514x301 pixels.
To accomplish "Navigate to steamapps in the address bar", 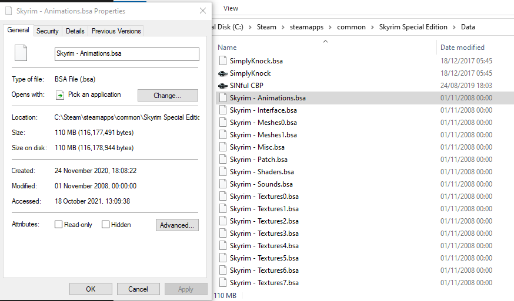I will 306,27.
